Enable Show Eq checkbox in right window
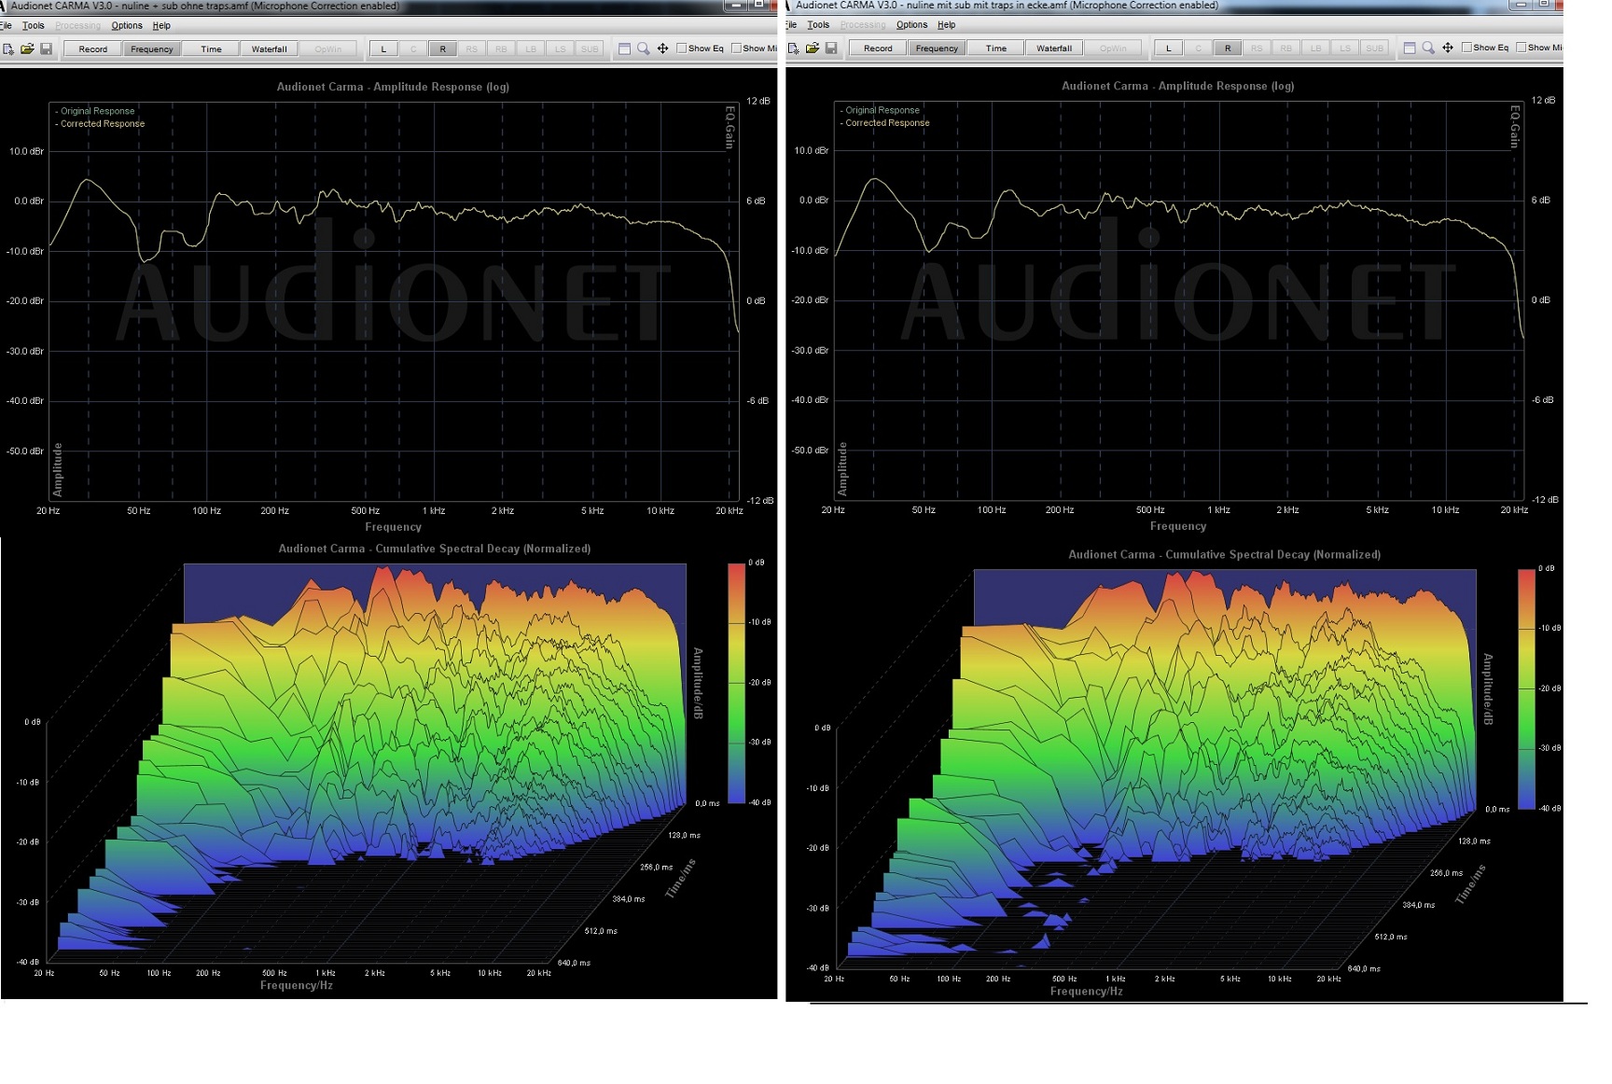 [1467, 48]
